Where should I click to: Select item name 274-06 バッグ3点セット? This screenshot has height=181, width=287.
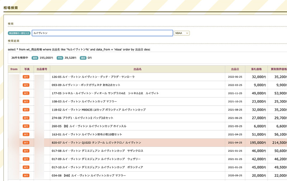[83, 118]
